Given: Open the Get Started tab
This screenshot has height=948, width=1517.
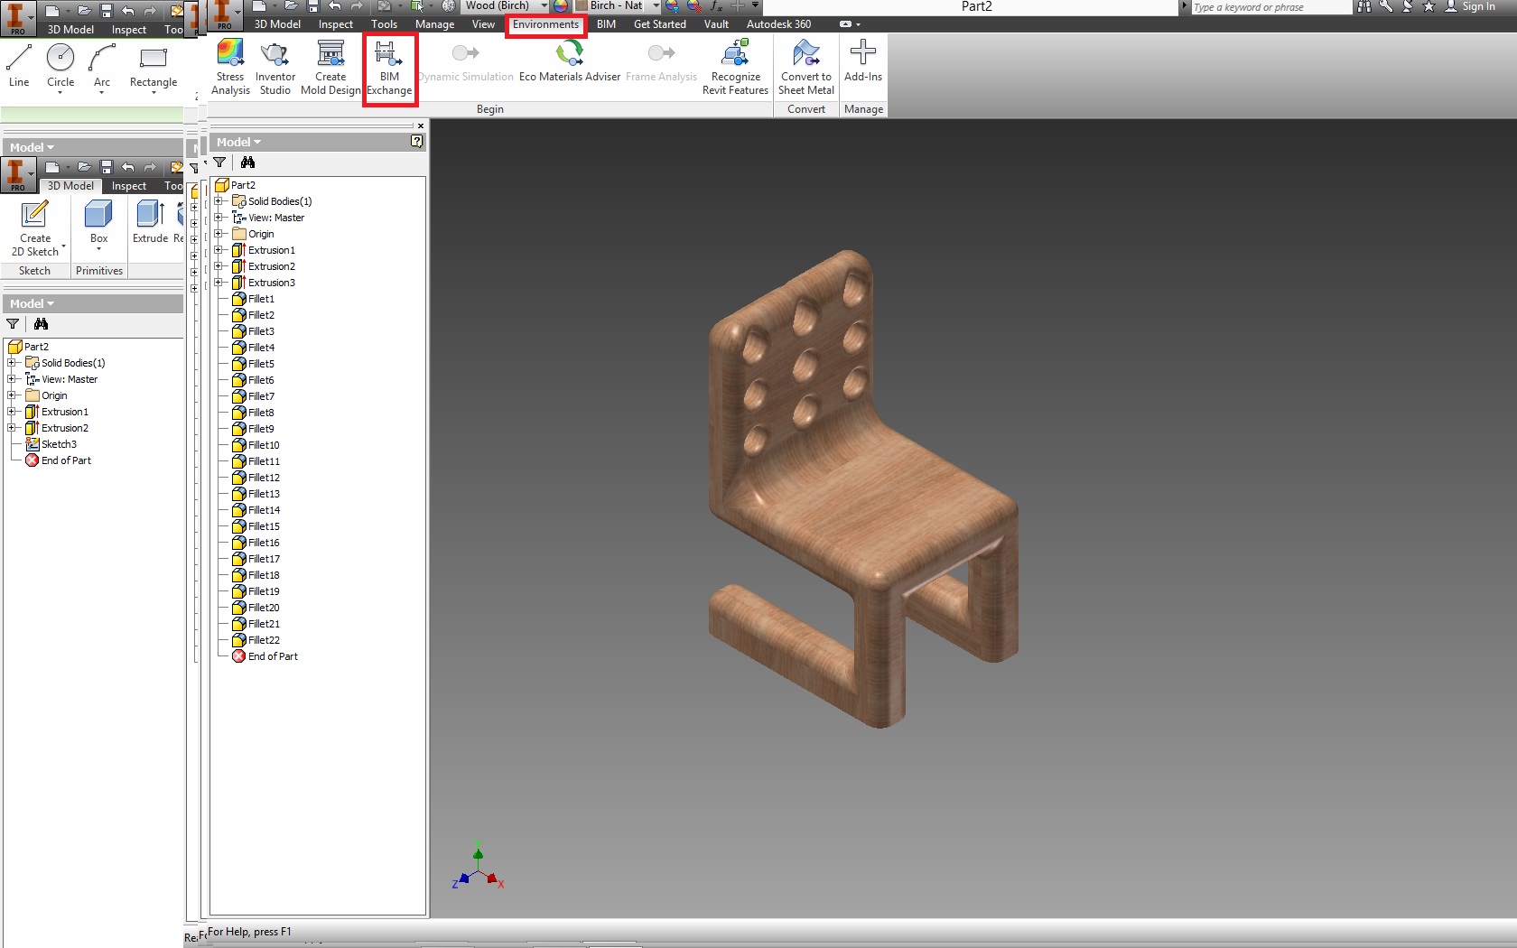Looking at the screenshot, I should pyautogui.click(x=660, y=24).
